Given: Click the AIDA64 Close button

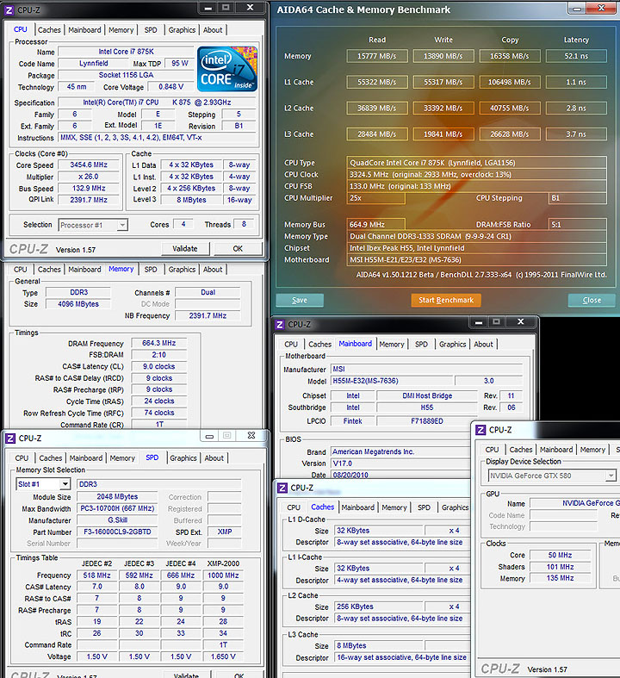Looking at the screenshot, I should 592,300.
